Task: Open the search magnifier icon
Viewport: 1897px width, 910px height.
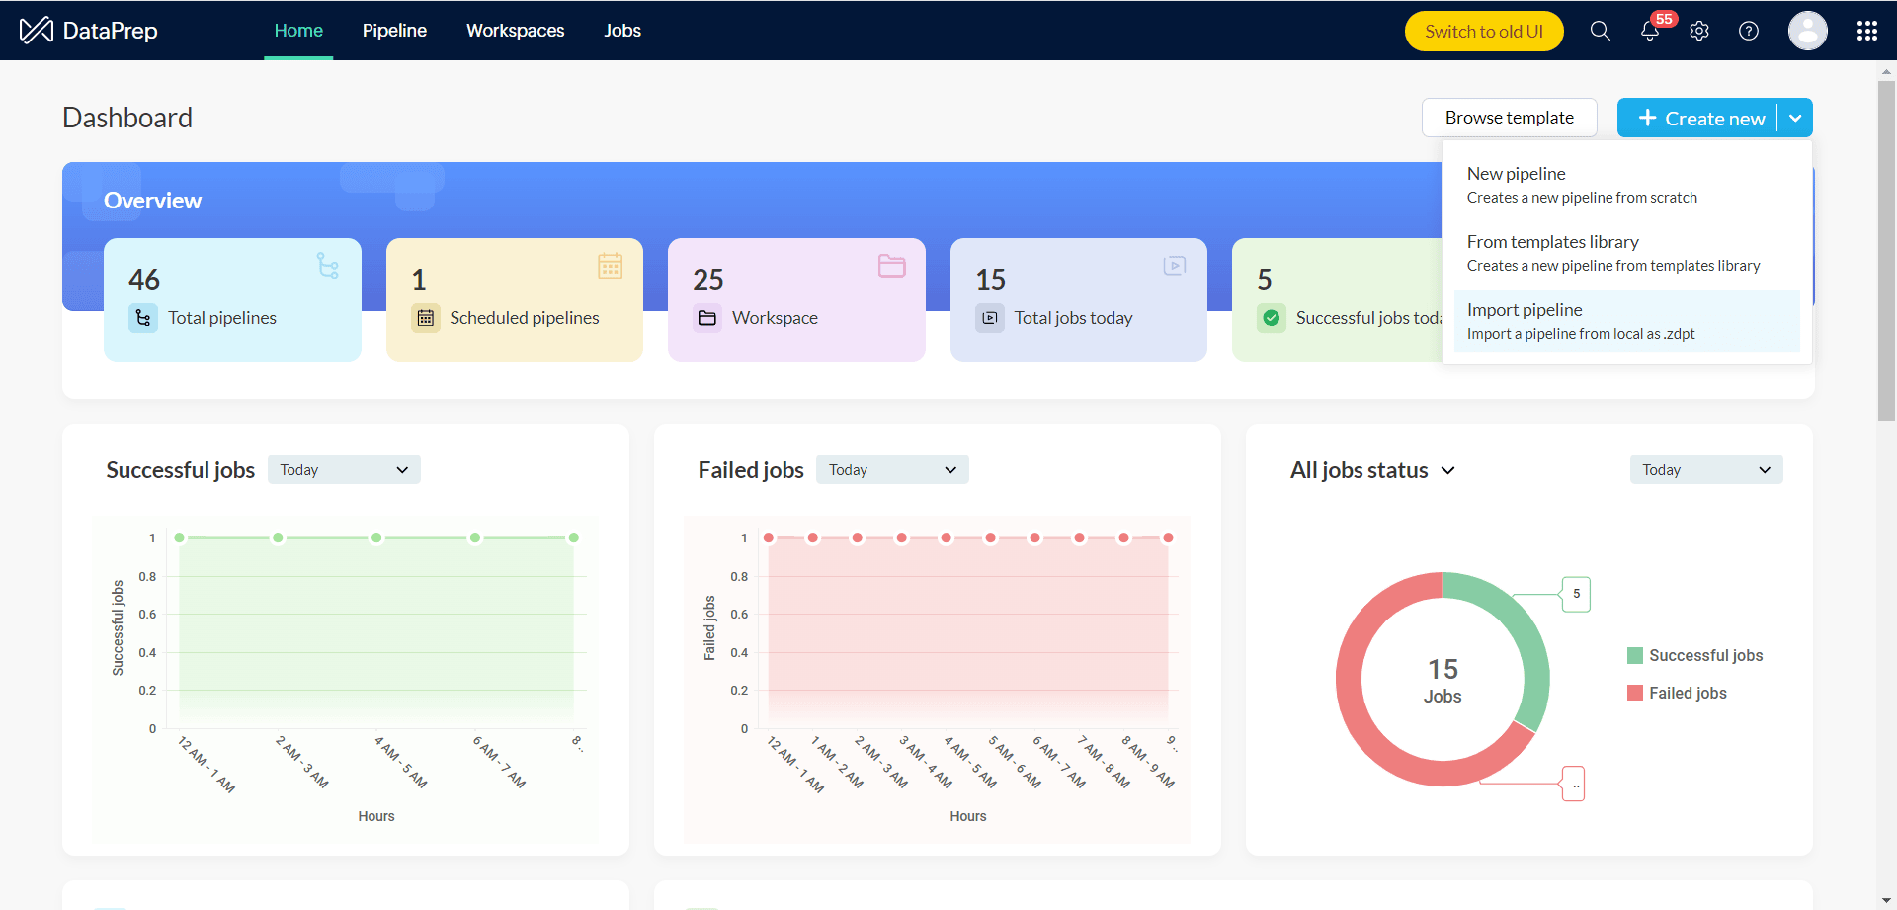Action: pyautogui.click(x=1600, y=31)
